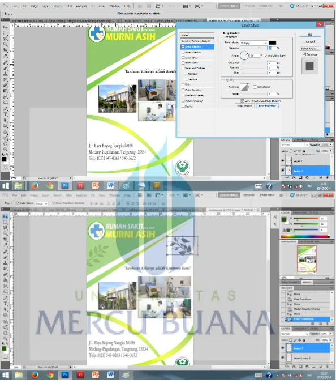The height and width of the screenshot is (383, 336).
Task: Click the black shadow color swatch
Action: coord(272,43)
